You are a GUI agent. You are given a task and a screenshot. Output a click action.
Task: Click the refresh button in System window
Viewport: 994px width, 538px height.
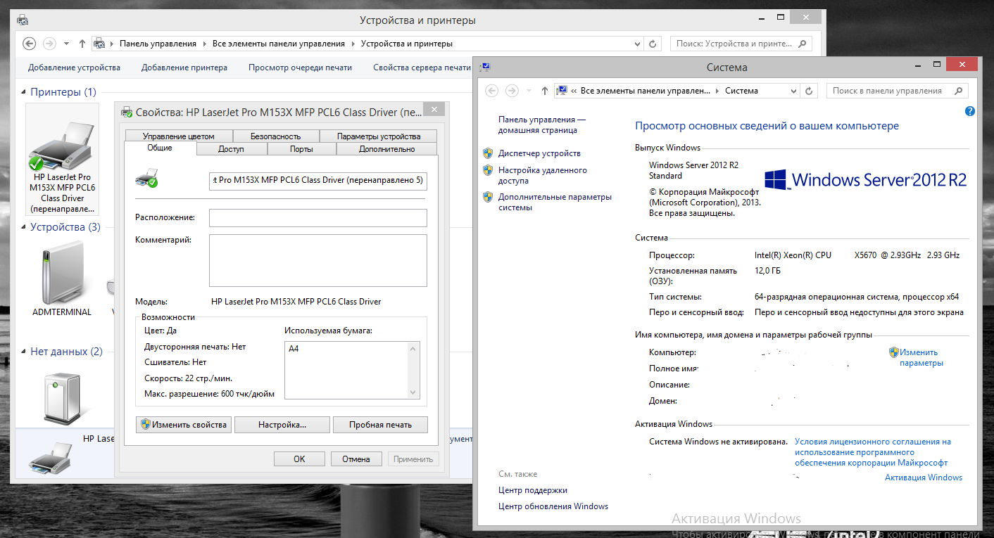coord(810,91)
